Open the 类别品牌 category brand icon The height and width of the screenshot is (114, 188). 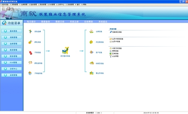pos(30,31)
